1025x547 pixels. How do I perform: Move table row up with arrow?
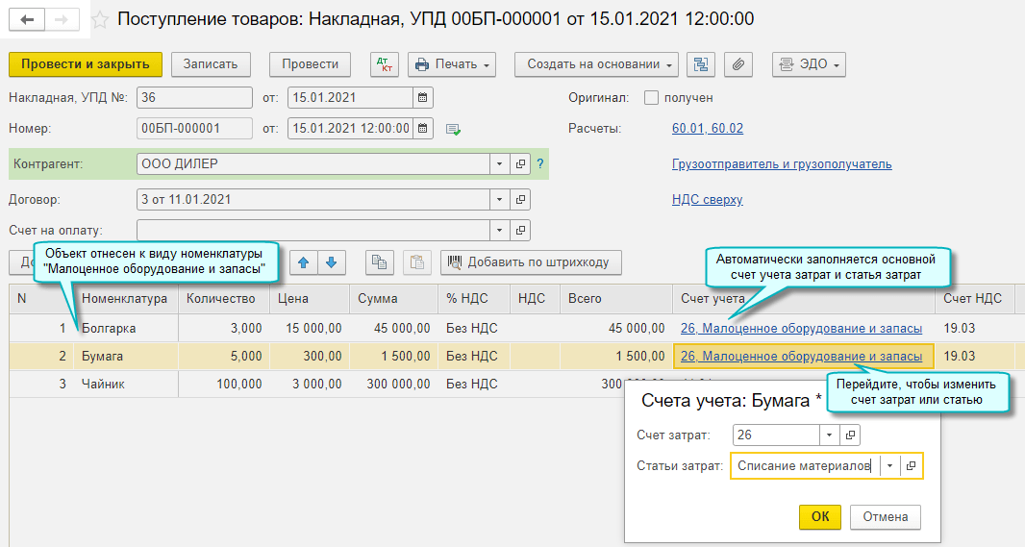click(304, 261)
